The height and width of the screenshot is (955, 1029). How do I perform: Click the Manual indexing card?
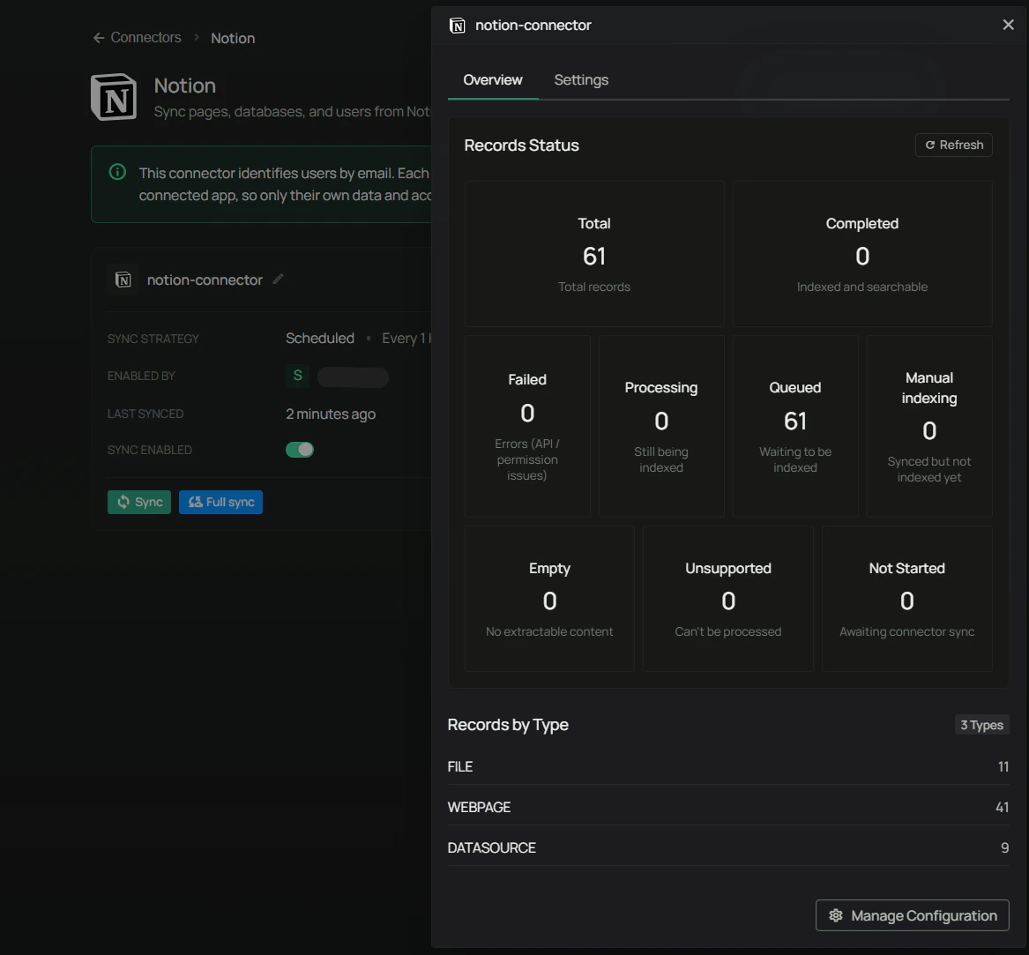[x=929, y=426]
